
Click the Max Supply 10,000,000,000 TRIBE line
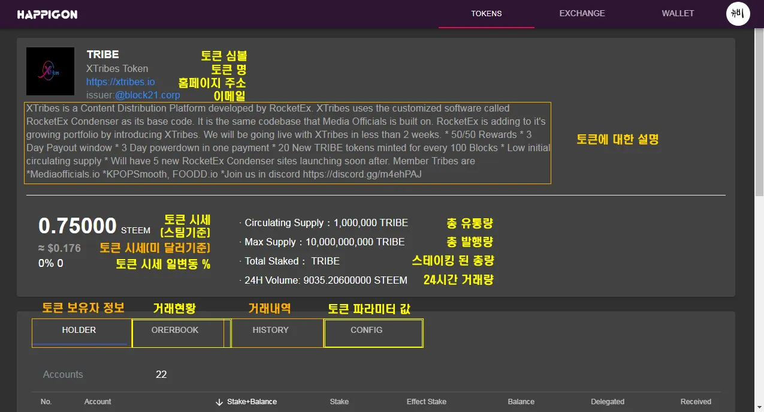coord(322,242)
